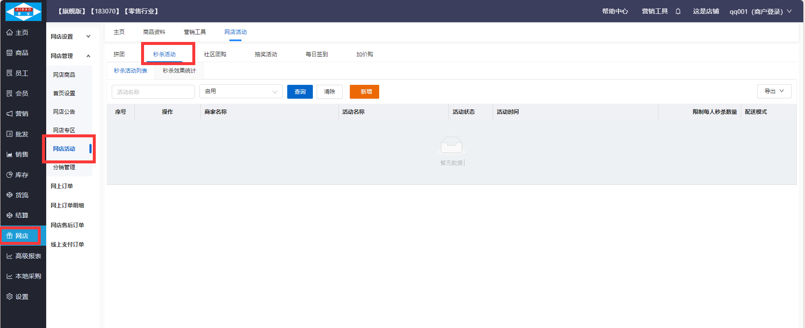This screenshot has width=805, height=328.
Task: Select the 秒杀活动 activity tab
Action: coord(165,54)
